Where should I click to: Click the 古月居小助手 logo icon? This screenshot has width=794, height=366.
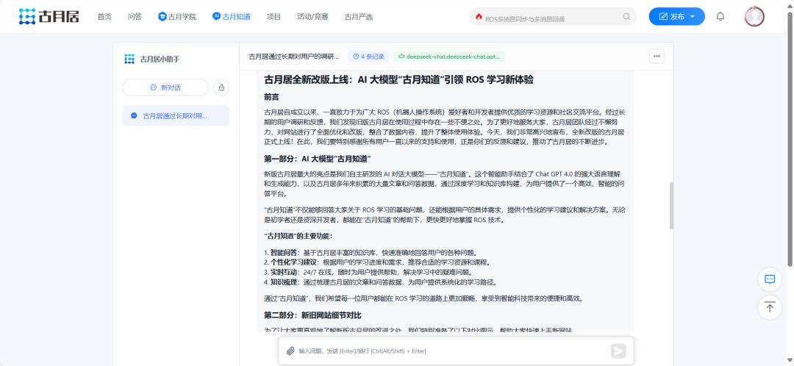tap(129, 60)
